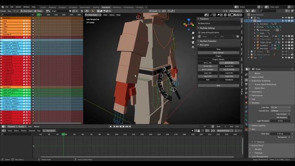Switch to the Animation workspace tab
This screenshot has height=166, width=295.
[106, 7]
